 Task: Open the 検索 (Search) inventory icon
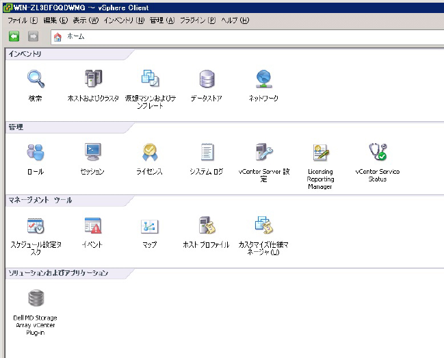tap(36, 79)
